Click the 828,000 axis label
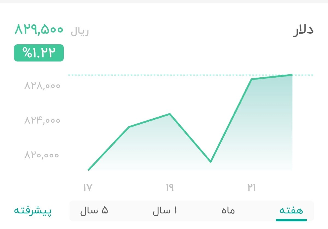This screenshot has width=328, height=229. click(x=42, y=86)
